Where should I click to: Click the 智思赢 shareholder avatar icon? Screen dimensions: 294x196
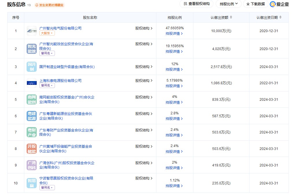pos(32,183)
